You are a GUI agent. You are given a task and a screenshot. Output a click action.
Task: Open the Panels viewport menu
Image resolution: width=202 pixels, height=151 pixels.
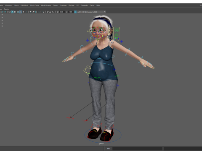(6, 9)
